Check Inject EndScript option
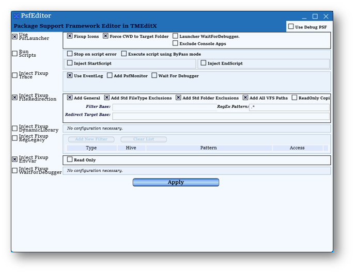Screen dimensions: 355x274 [204, 63]
